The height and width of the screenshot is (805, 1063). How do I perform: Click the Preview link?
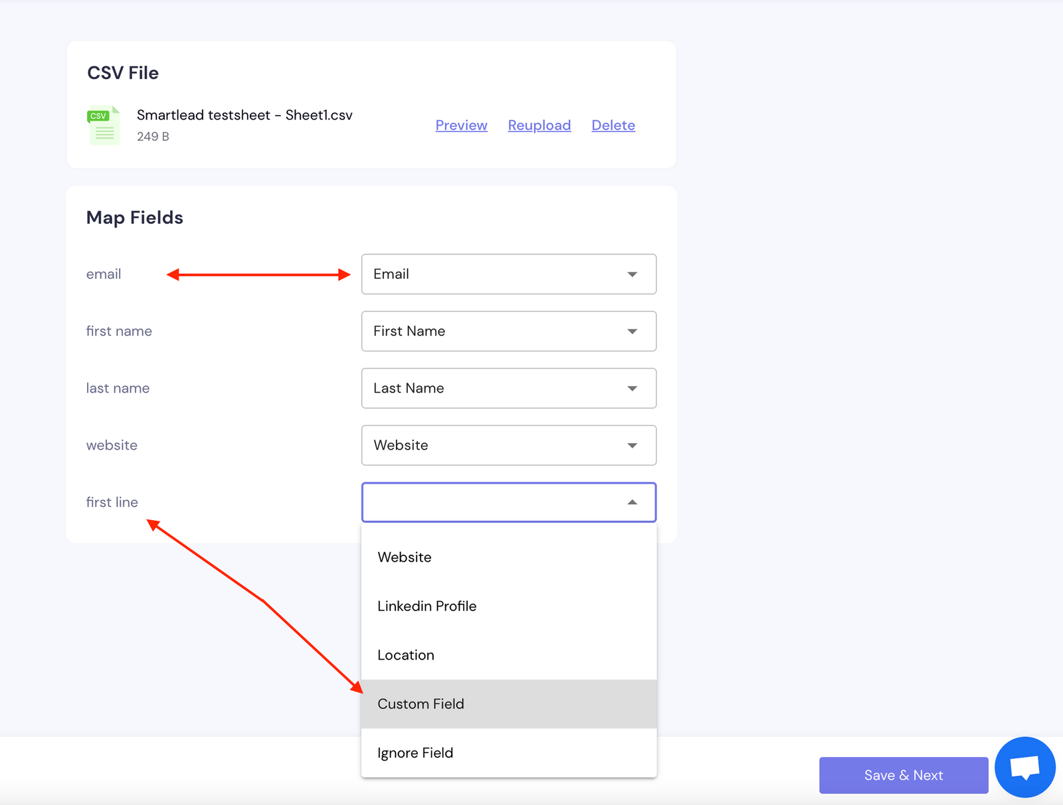click(461, 125)
